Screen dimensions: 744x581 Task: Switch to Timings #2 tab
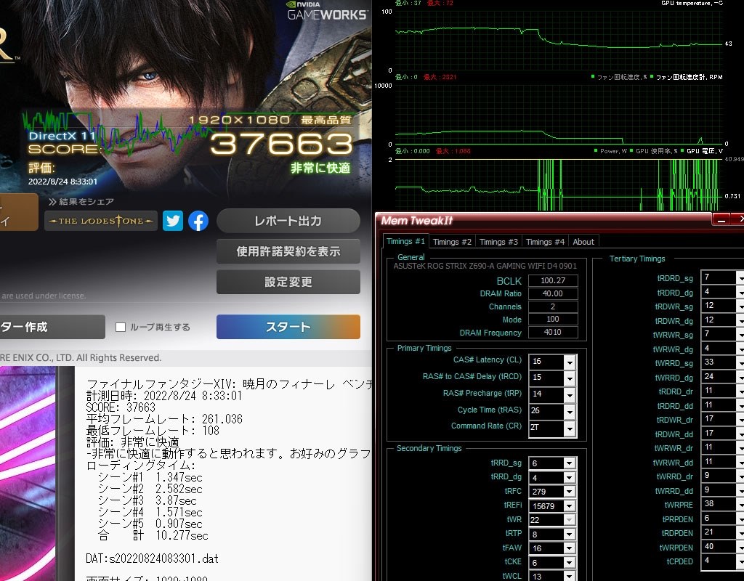452,242
